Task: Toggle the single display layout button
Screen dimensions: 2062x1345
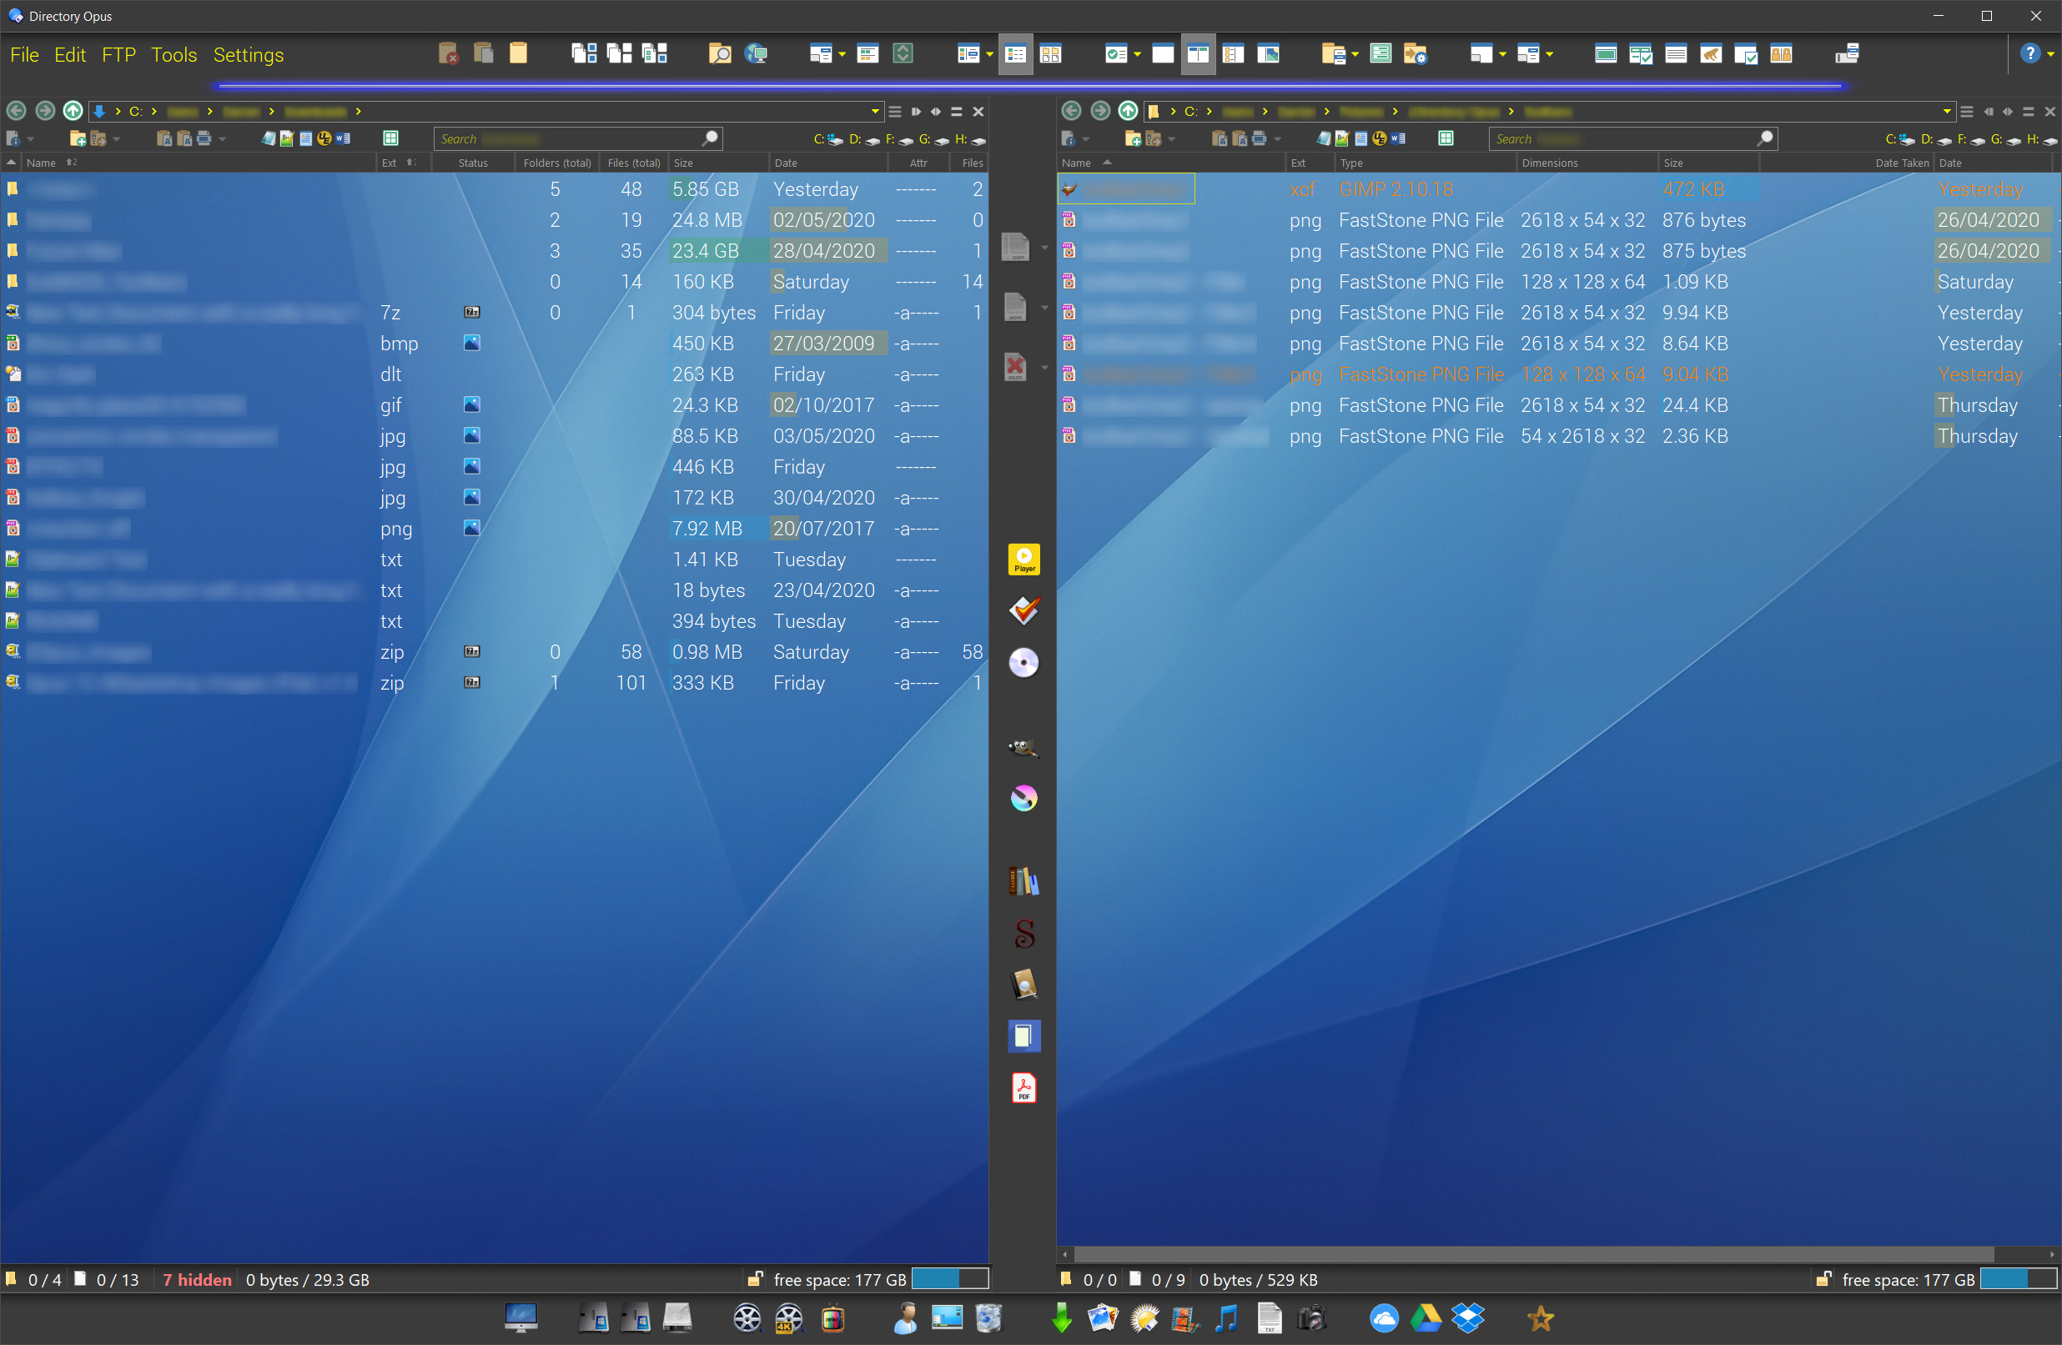Action: coord(1163,54)
